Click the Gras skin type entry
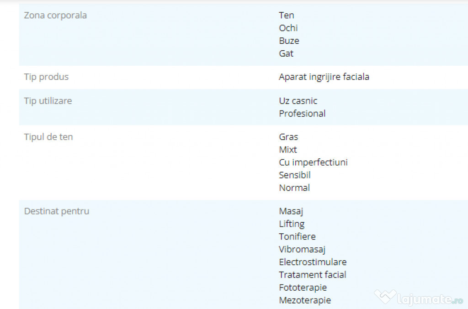The width and height of the screenshot is (468, 309). 288,137
